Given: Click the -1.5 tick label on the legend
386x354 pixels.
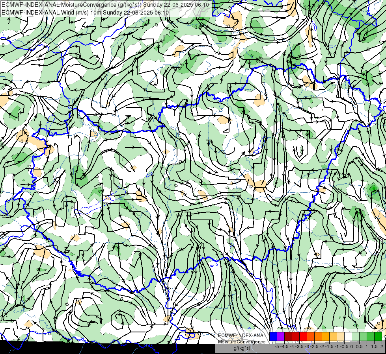Looking at the screenshot, I should point(329,347).
